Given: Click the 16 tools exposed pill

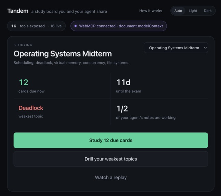Looking at the screenshot, I should (36, 26).
